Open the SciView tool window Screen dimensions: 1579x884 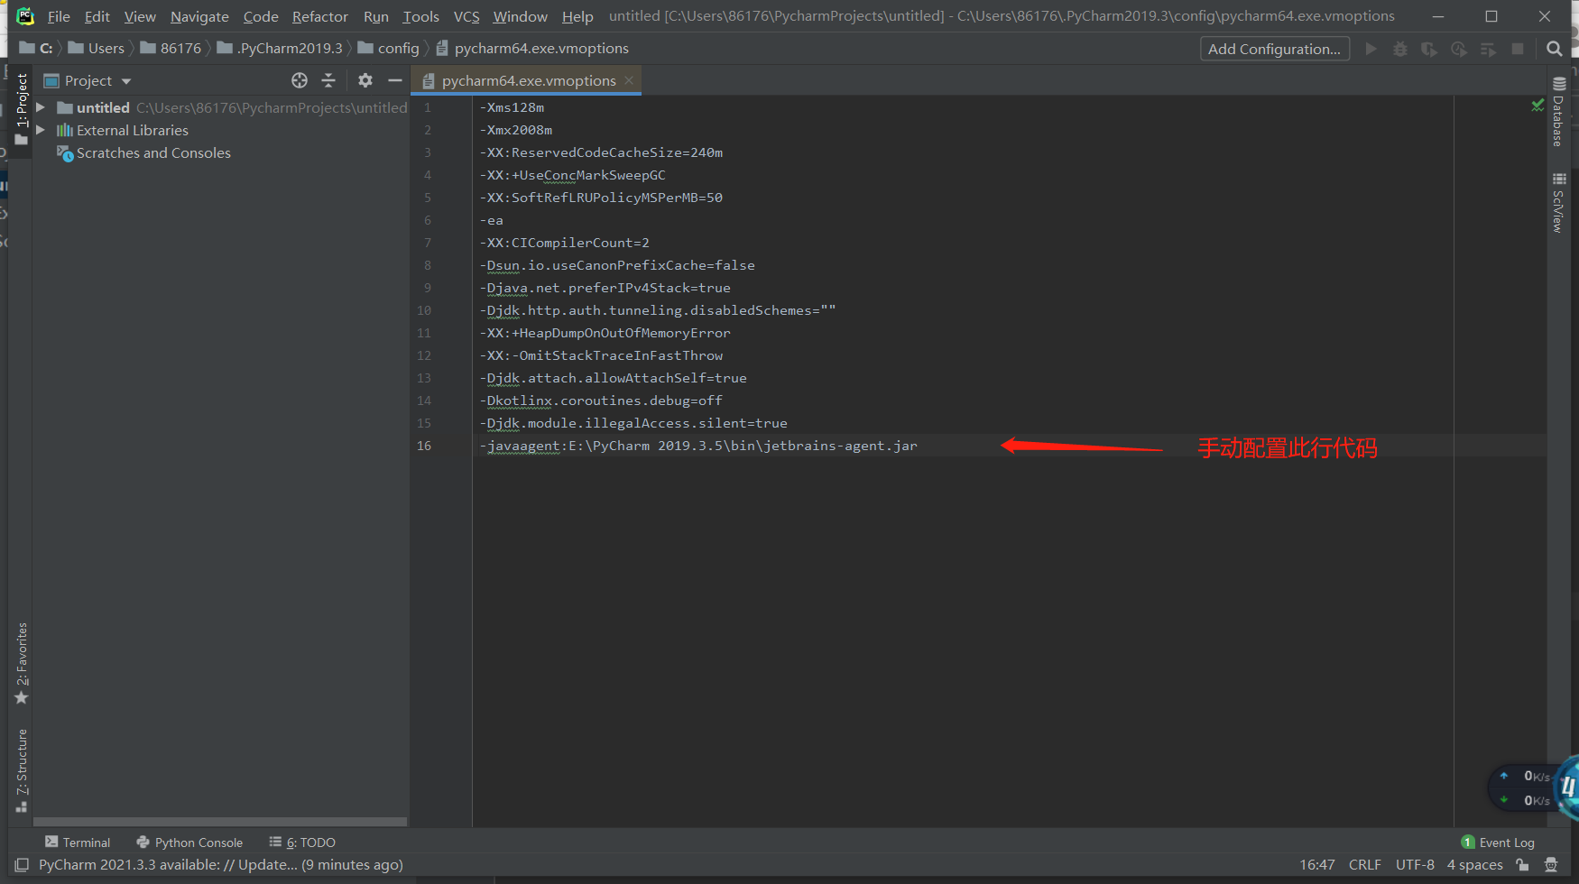tap(1558, 202)
